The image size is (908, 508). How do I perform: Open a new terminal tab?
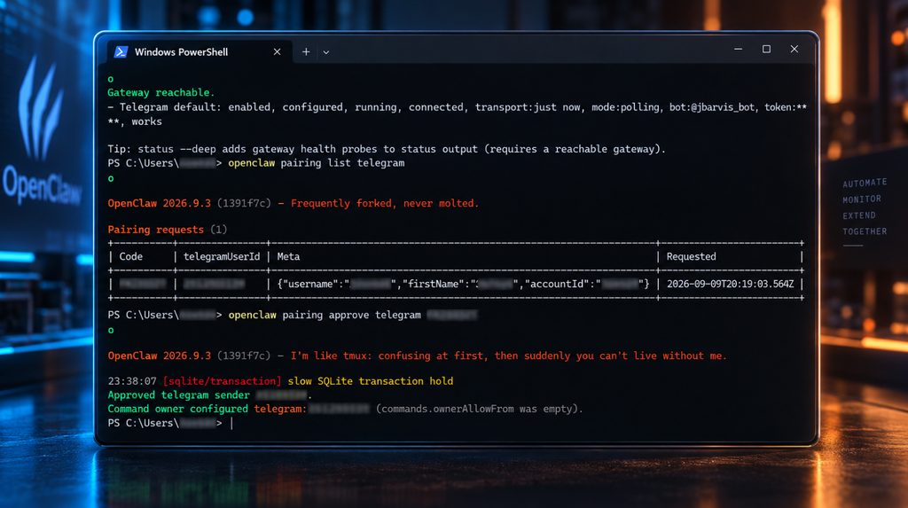point(306,51)
